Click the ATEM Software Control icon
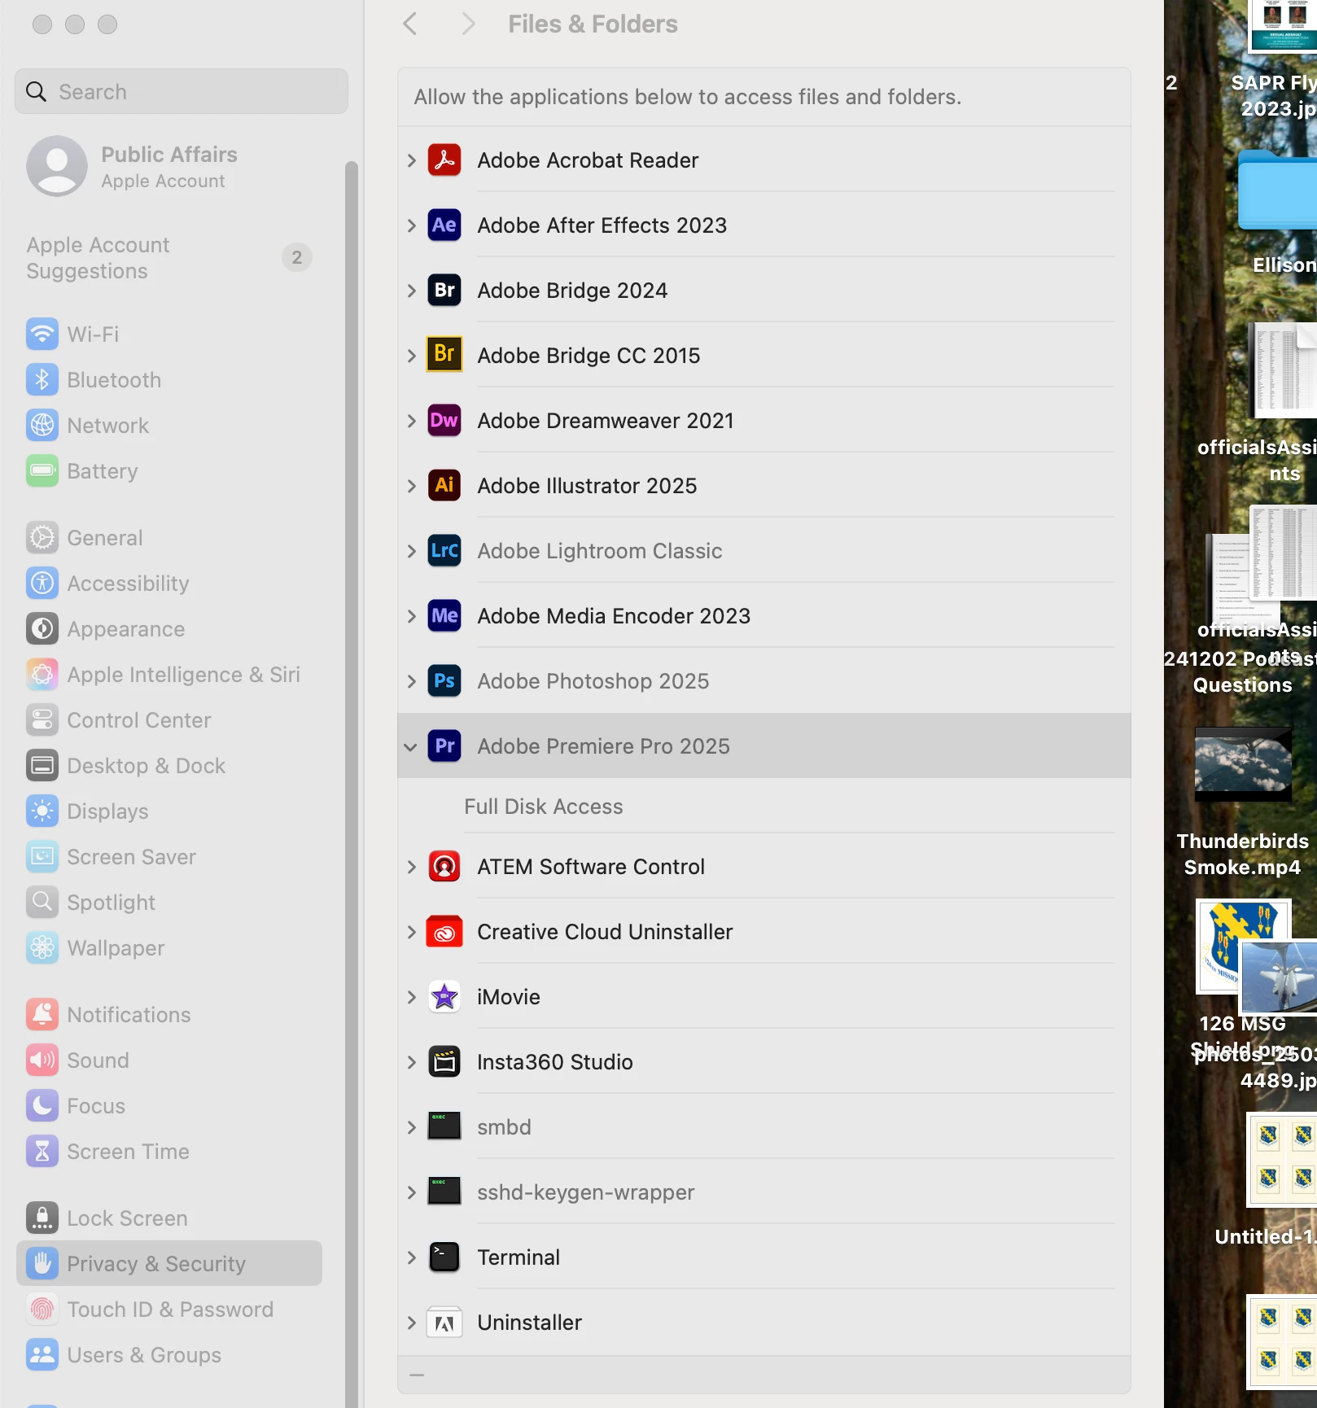Viewport: 1317px width, 1408px height. [x=444, y=867]
